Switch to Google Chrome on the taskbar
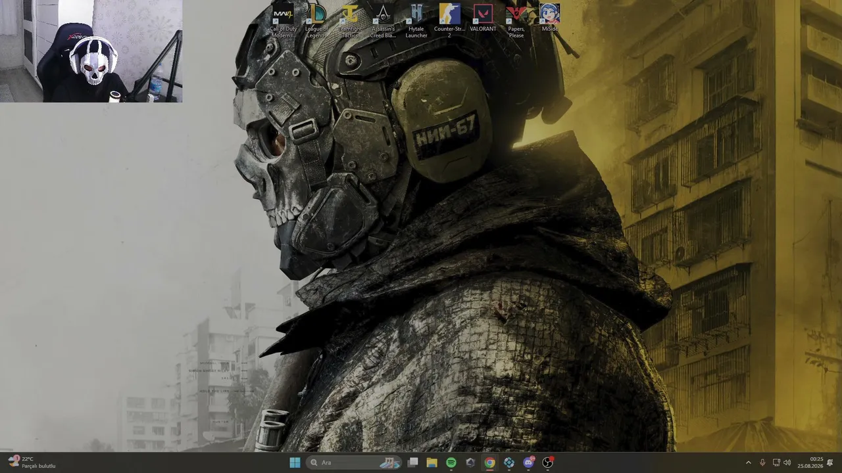842x473 pixels. click(489, 462)
